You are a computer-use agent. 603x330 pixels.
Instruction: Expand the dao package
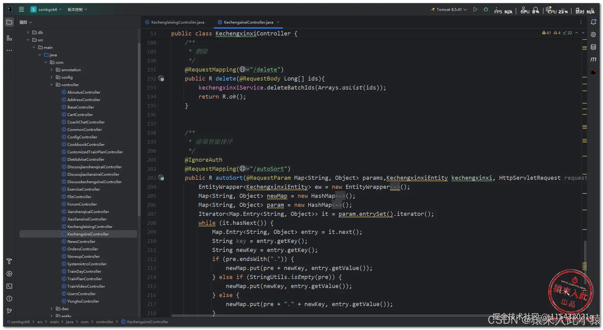point(51,309)
